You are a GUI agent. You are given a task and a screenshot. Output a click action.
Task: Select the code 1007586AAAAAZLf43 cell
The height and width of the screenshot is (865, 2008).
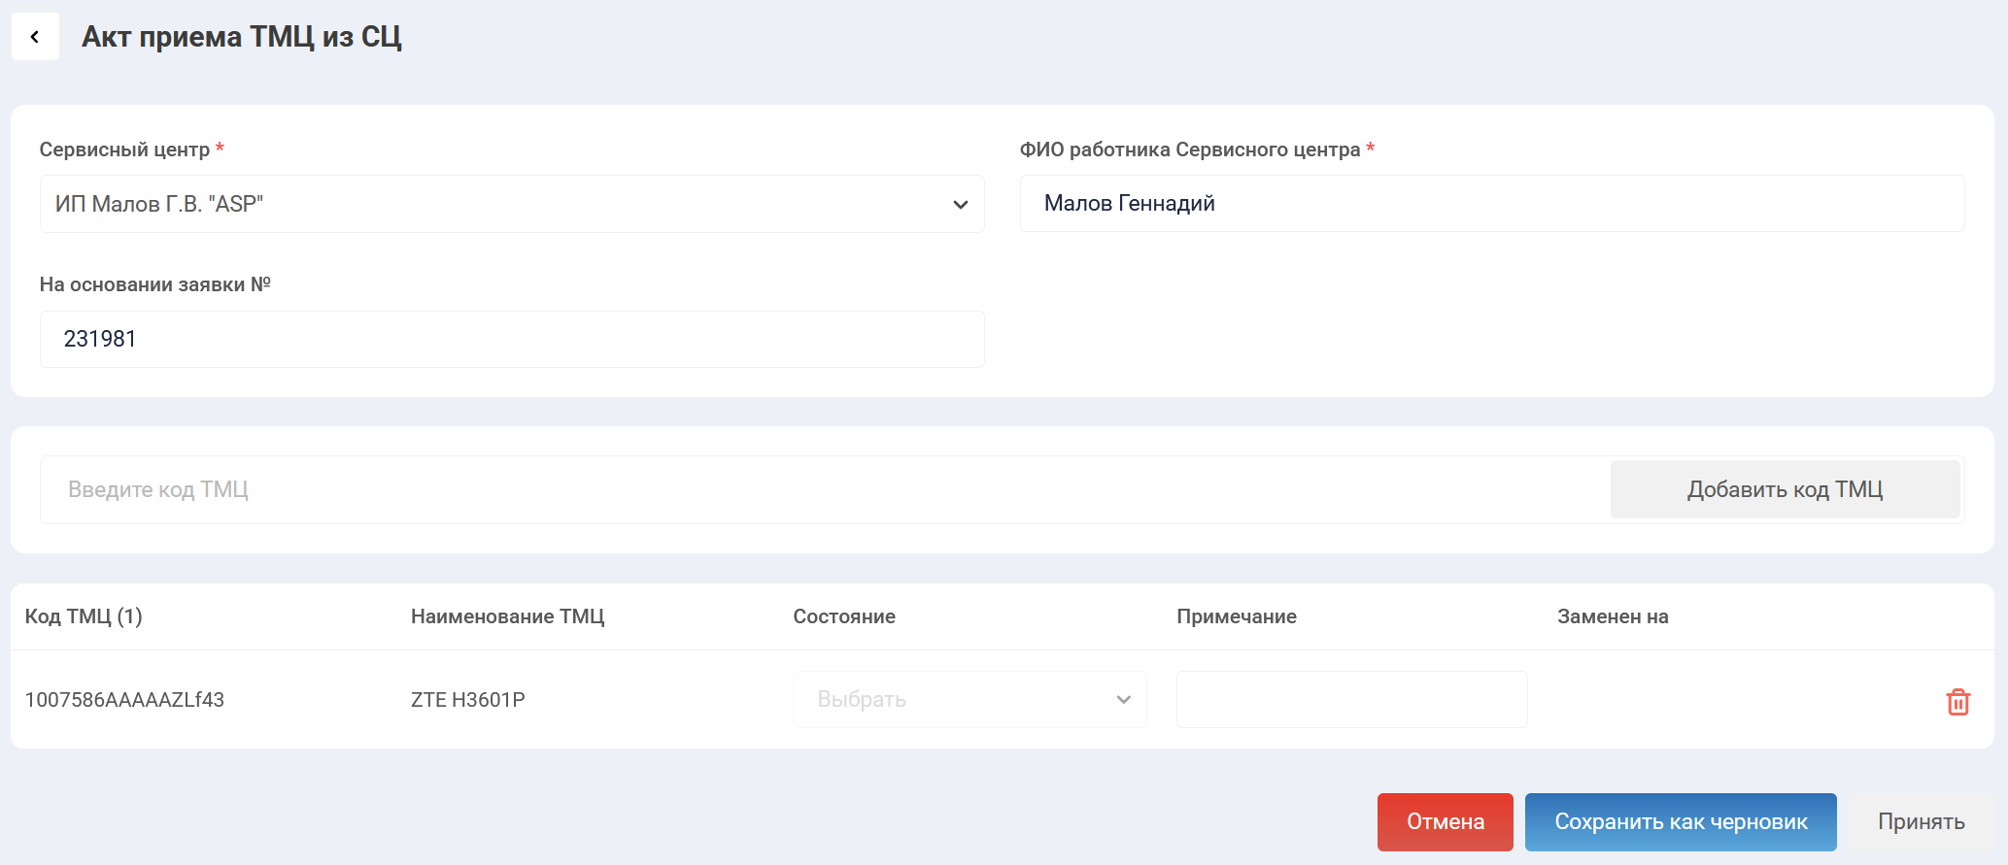coord(124,700)
